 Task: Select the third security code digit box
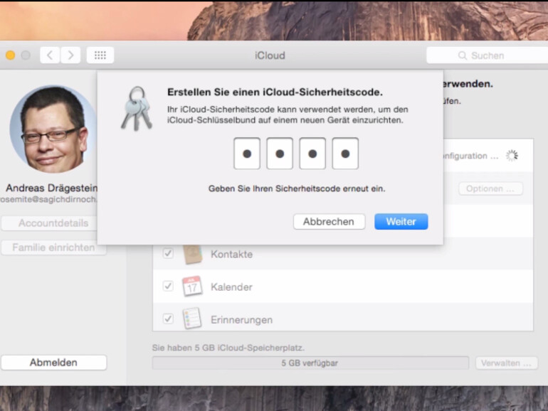(x=312, y=154)
